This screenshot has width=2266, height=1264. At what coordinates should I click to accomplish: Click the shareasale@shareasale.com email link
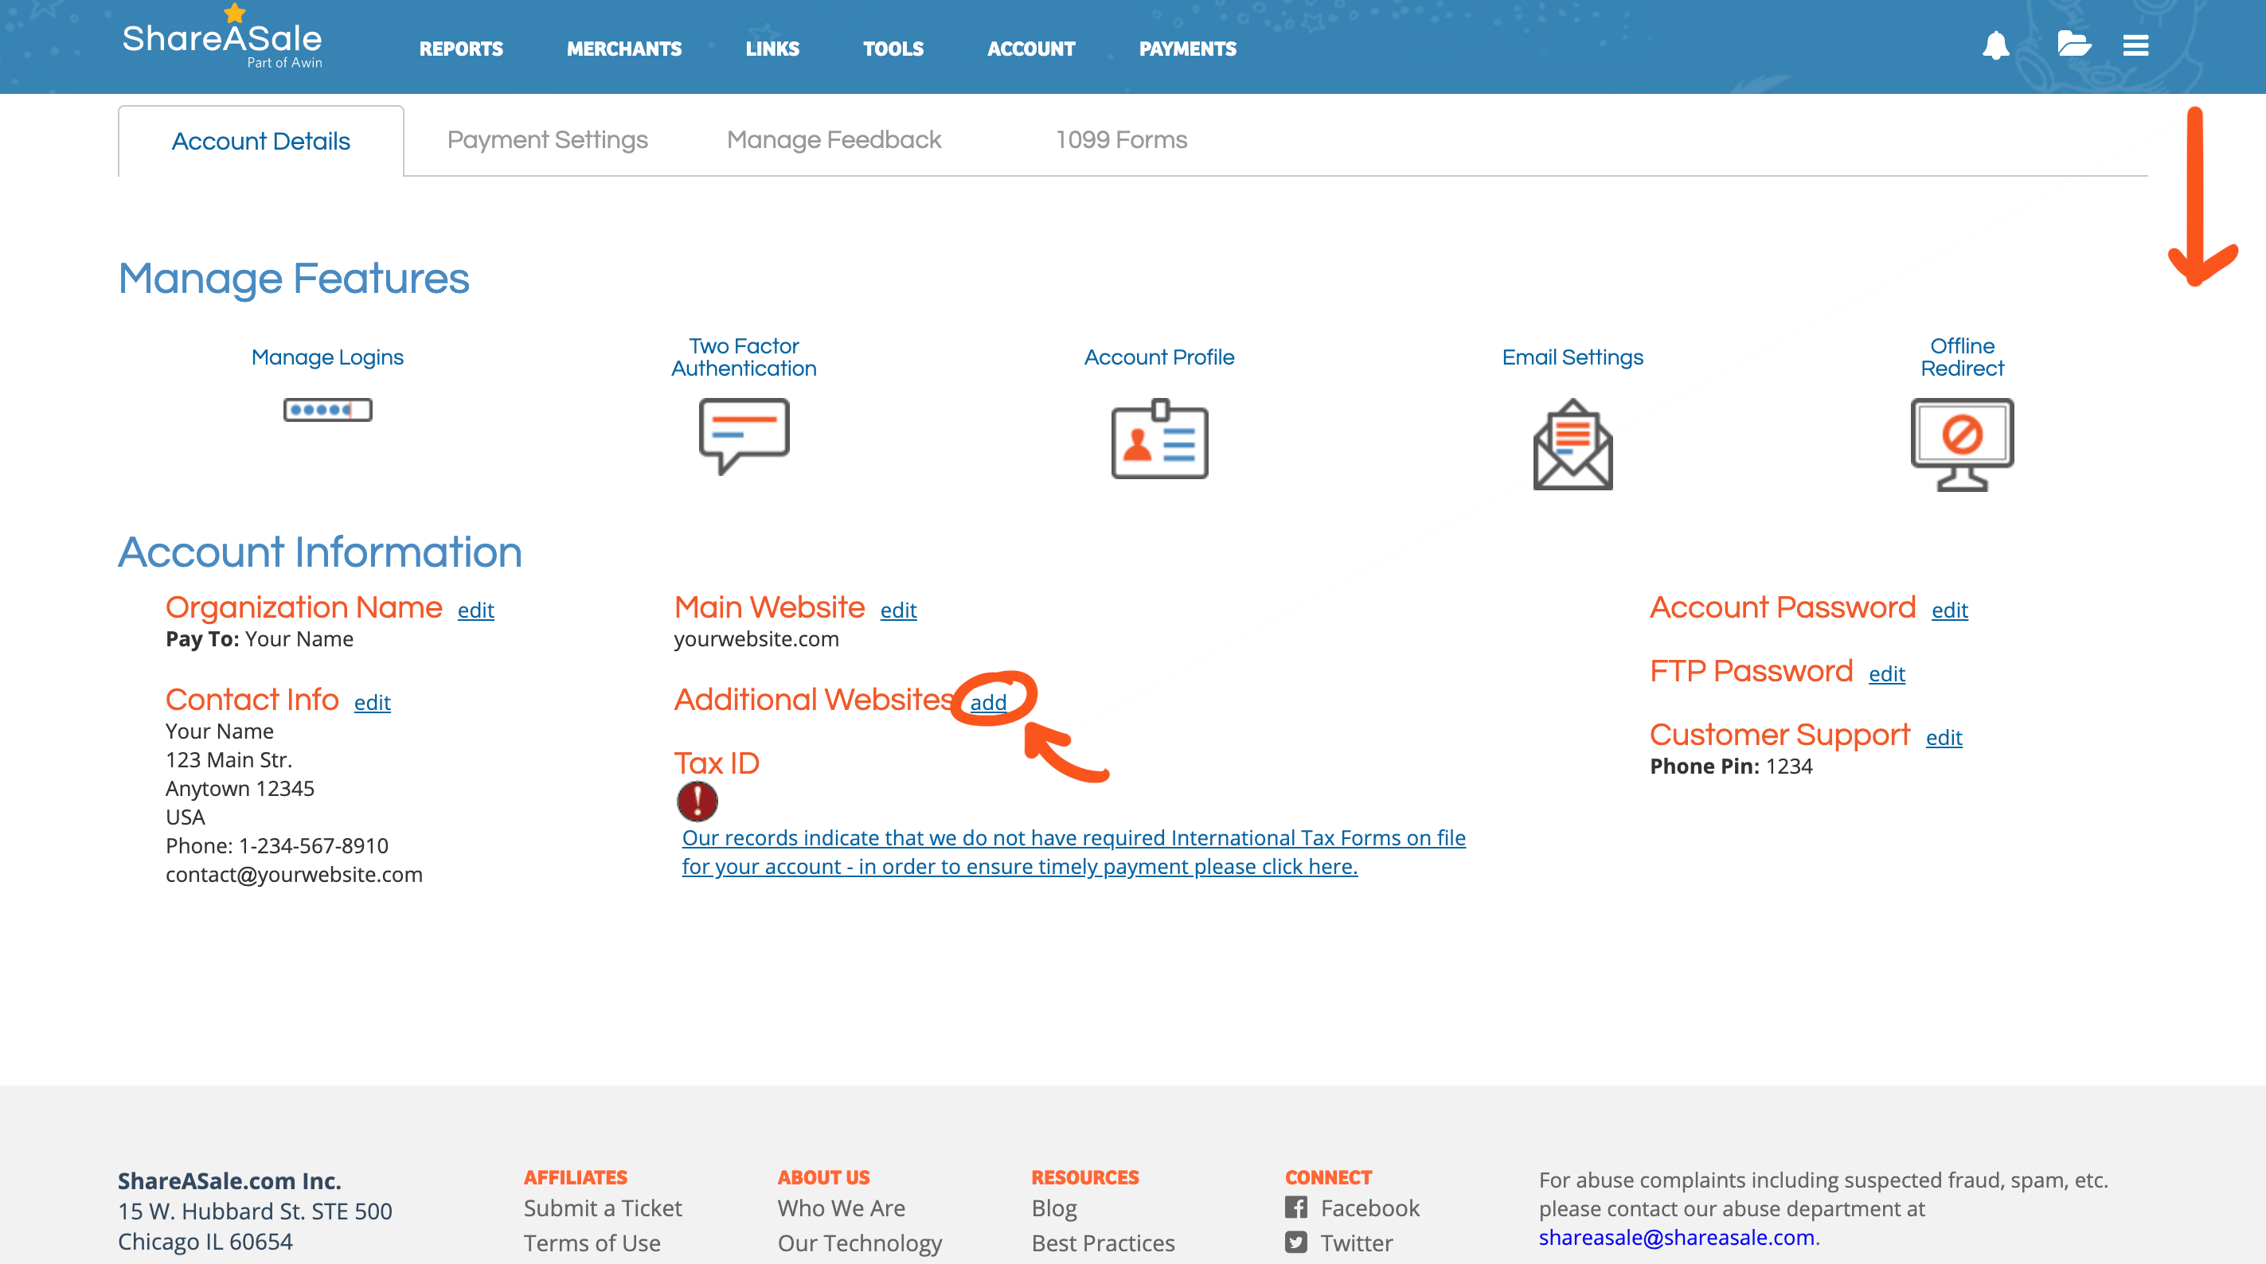point(1677,1237)
